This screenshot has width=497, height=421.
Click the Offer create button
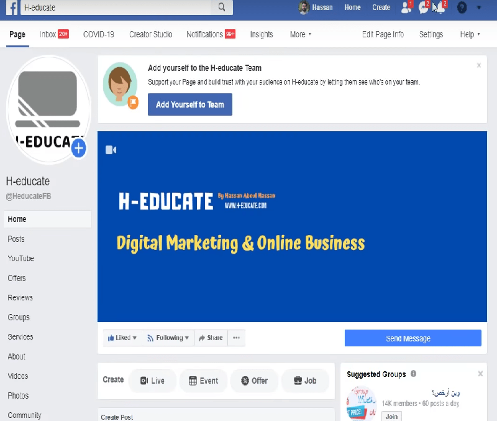click(x=254, y=381)
